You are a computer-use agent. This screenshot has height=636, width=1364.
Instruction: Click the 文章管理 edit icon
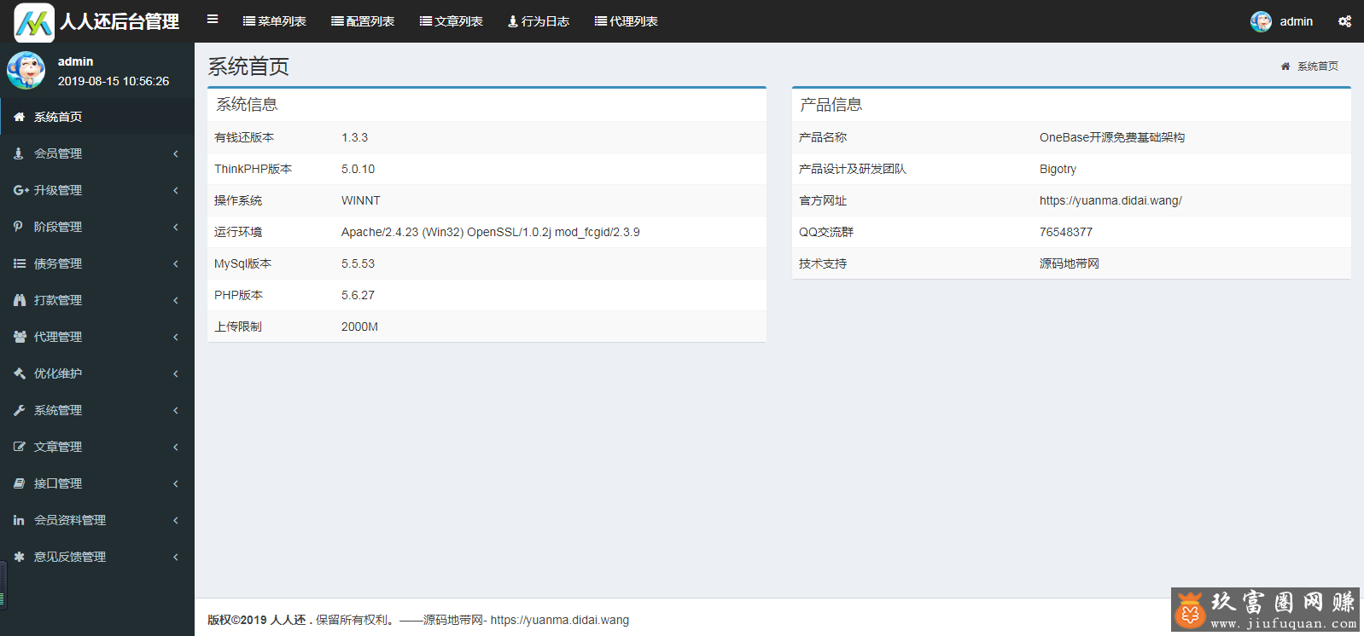19,447
